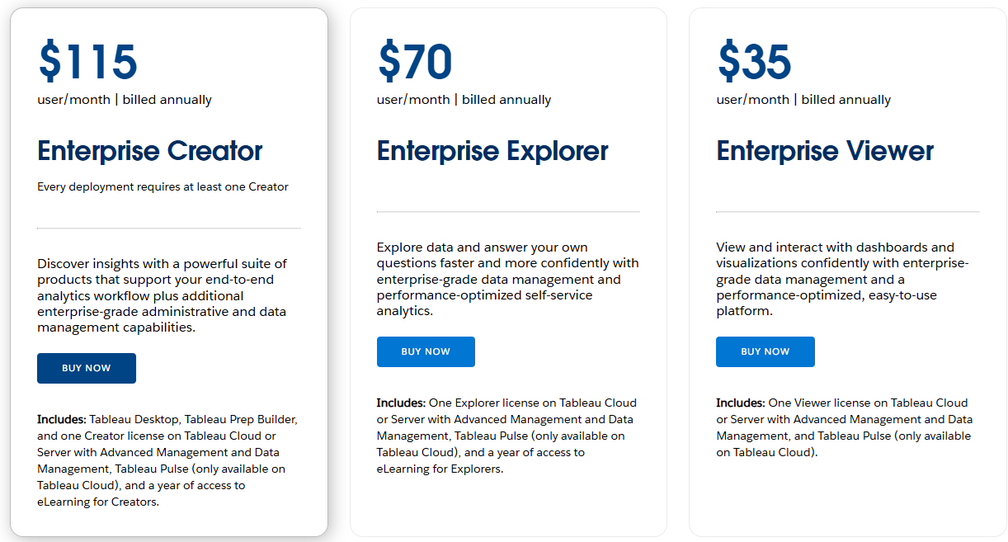Viewport: 1008px width, 542px height.
Task: Click the billing terms under $35
Action: coord(803,100)
